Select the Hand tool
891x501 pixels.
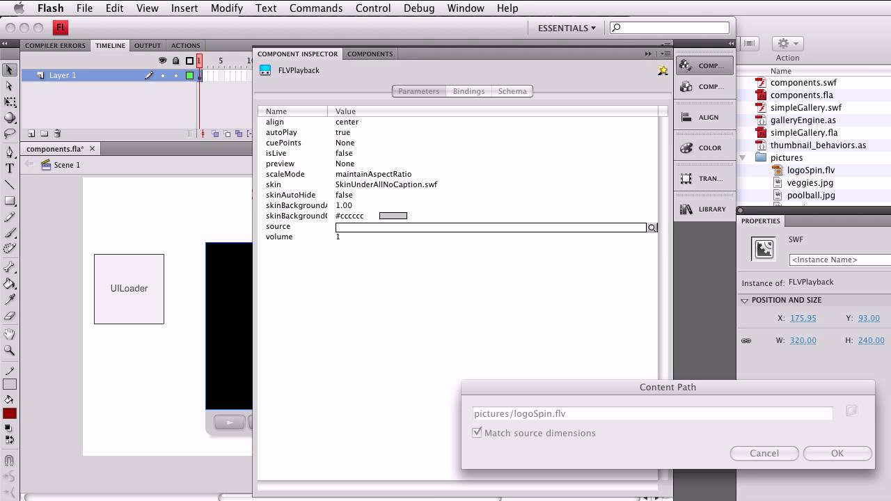tap(10, 335)
